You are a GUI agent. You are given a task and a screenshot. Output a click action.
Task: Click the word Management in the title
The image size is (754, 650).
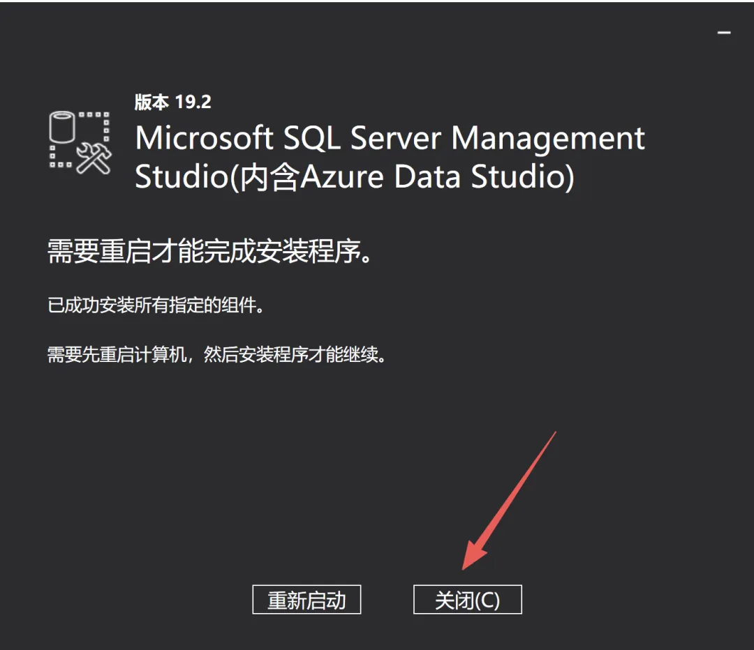coord(548,139)
